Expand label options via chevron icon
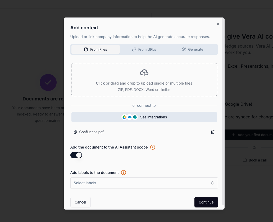This screenshot has height=222, width=273. [x=212, y=183]
